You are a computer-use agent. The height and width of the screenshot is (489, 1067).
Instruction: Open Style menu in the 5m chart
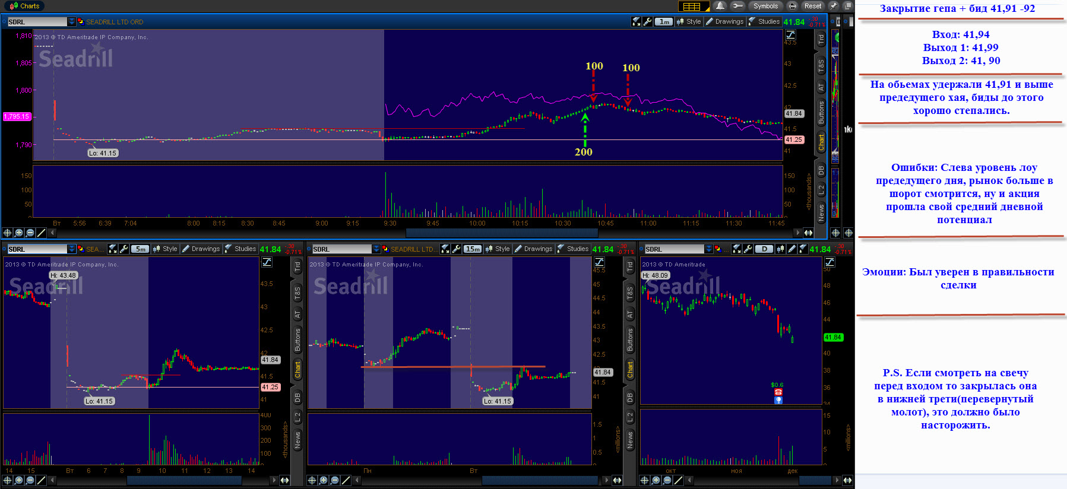tap(165, 249)
